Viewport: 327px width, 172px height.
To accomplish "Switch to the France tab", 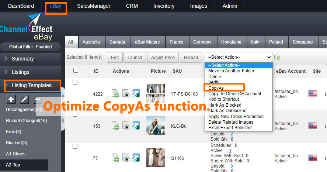I will point(177,42).
